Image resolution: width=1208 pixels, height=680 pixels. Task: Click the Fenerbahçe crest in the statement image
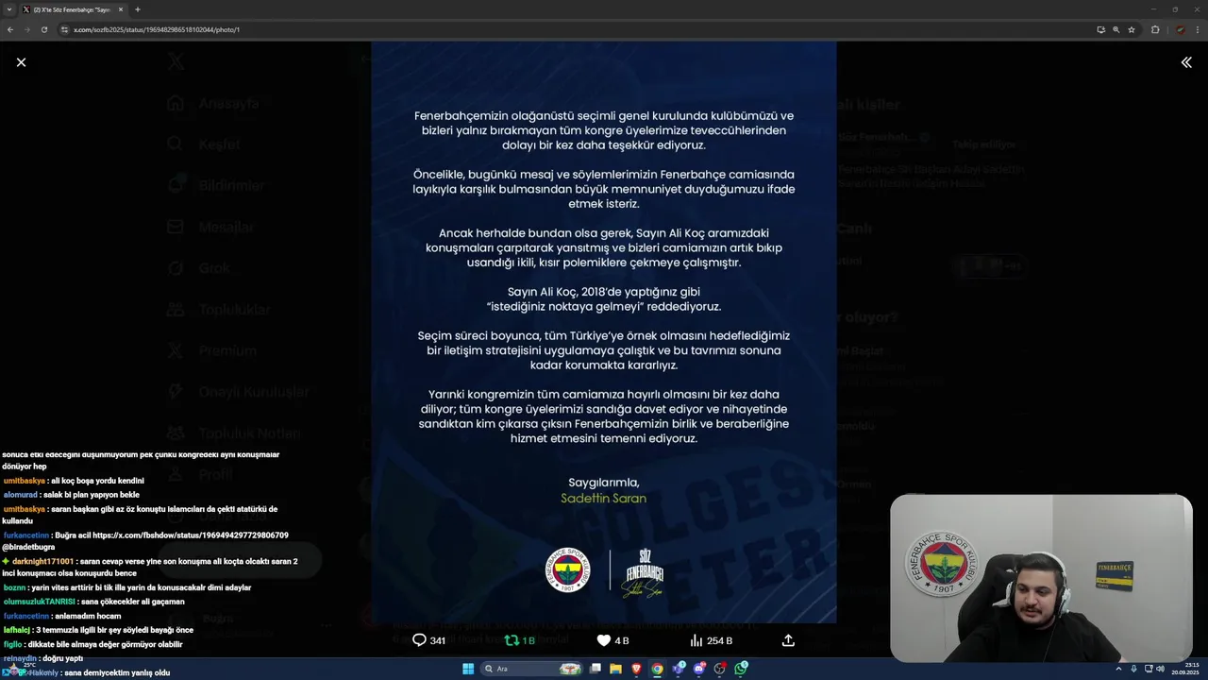click(568, 570)
